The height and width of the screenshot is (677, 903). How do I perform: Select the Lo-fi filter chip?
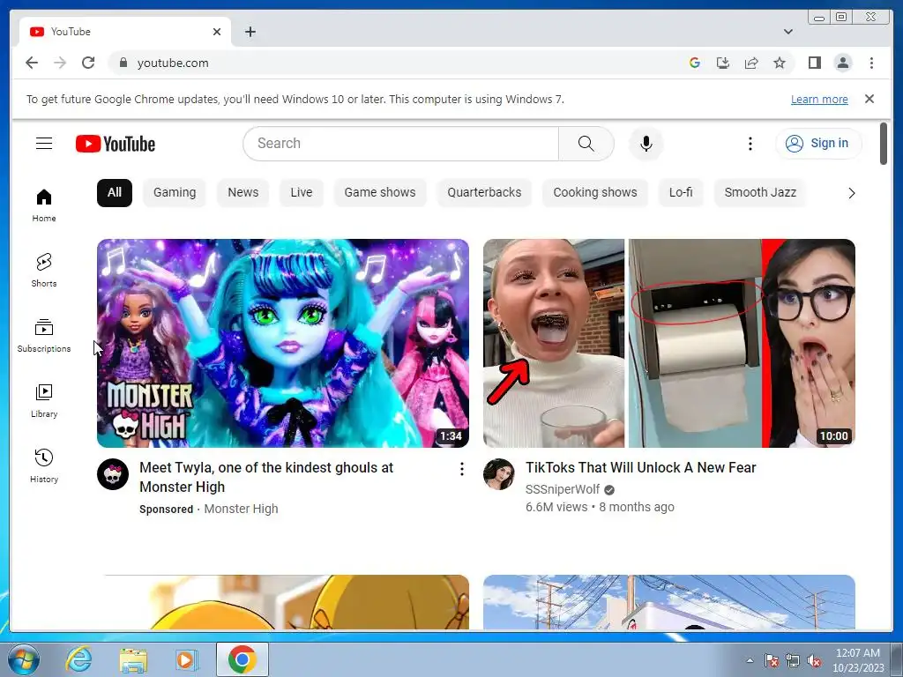pos(681,192)
